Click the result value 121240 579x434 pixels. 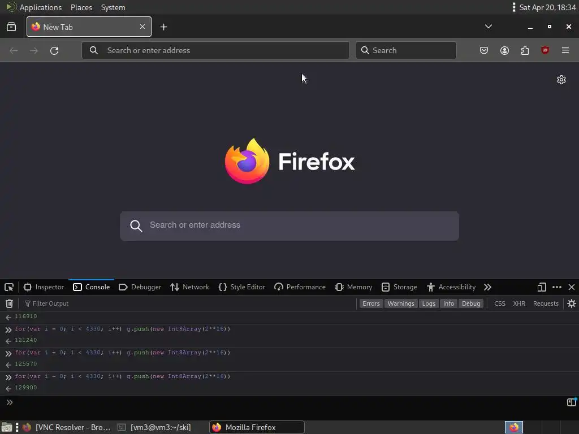[x=26, y=340]
